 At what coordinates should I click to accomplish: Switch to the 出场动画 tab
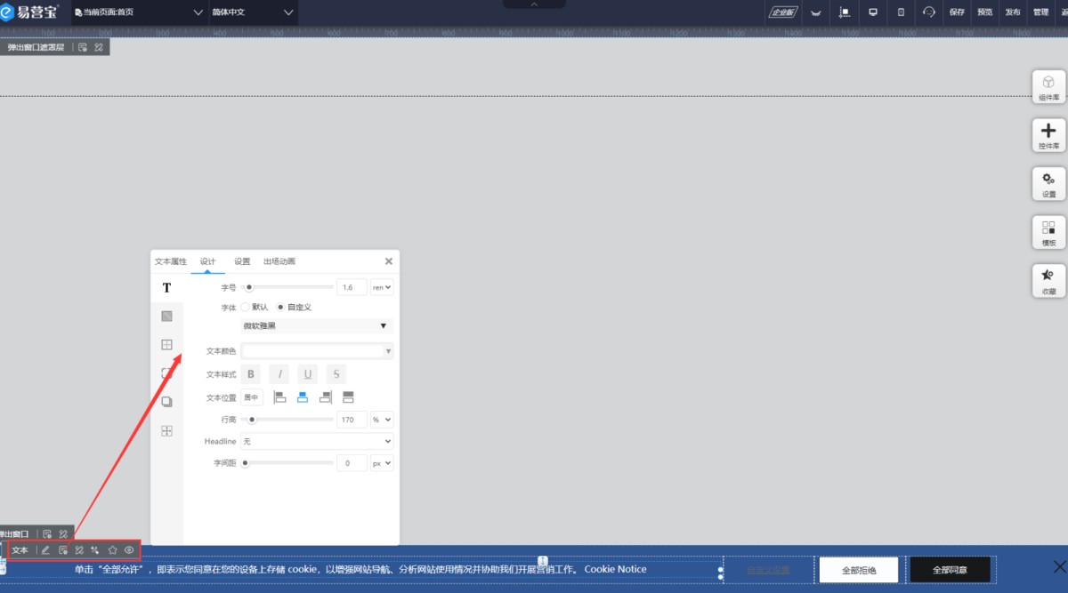click(x=279, y=261)
